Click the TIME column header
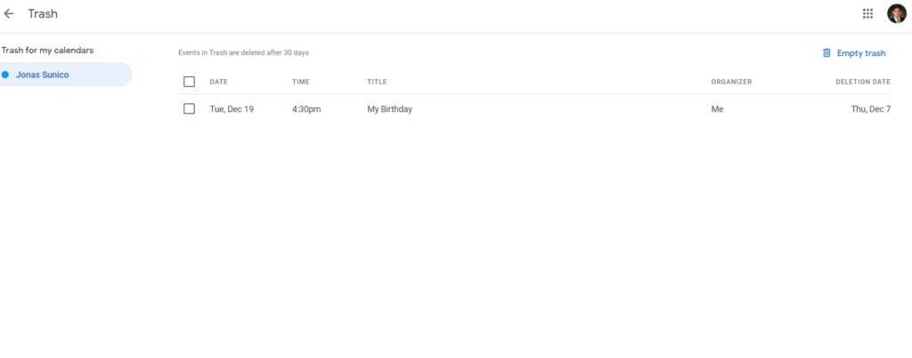Image resolution: width=912 pixels, height=358 pixels. pyautogui.click(x=301, y=82)
